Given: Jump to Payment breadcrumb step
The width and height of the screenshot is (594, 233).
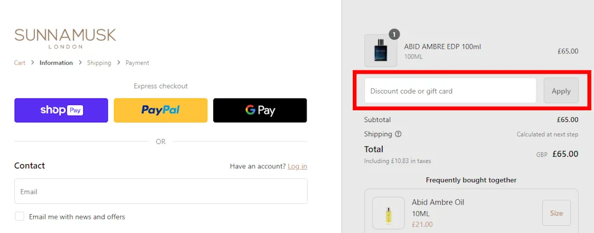Looking at the screenshot, I should [137, 63].
